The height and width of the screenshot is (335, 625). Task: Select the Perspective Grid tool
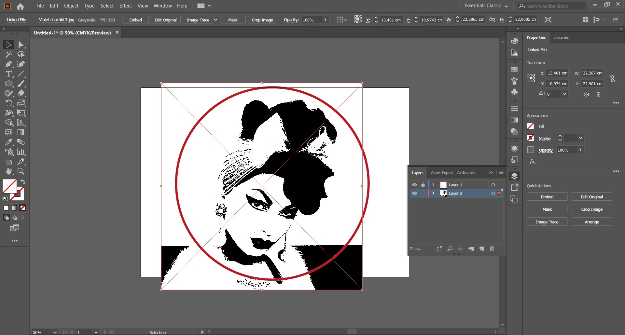21,123
